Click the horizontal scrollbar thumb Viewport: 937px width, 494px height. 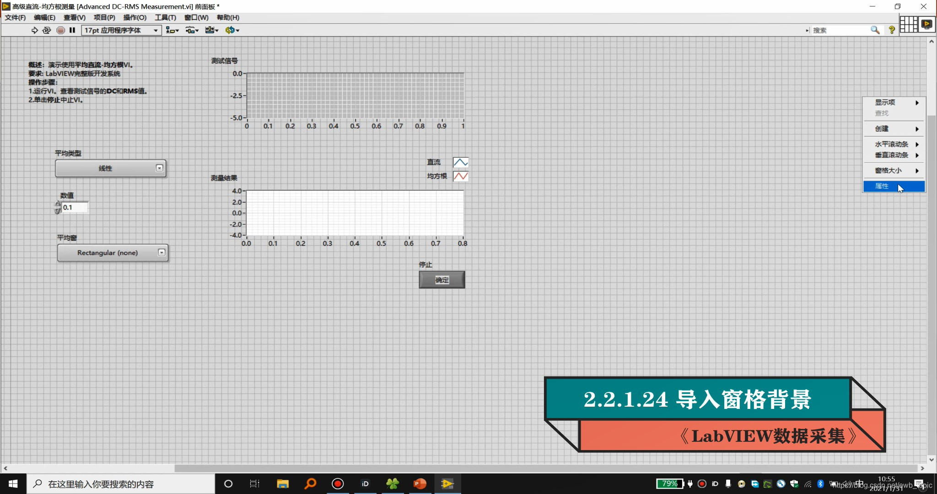[x=546, y=468]
